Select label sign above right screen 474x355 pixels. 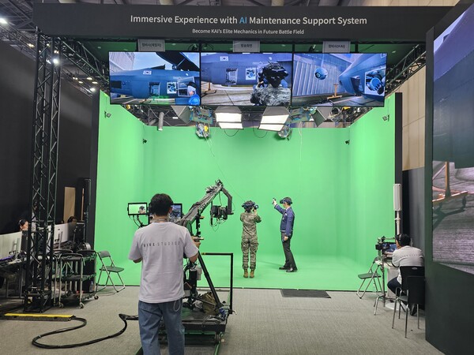(336, 47)
